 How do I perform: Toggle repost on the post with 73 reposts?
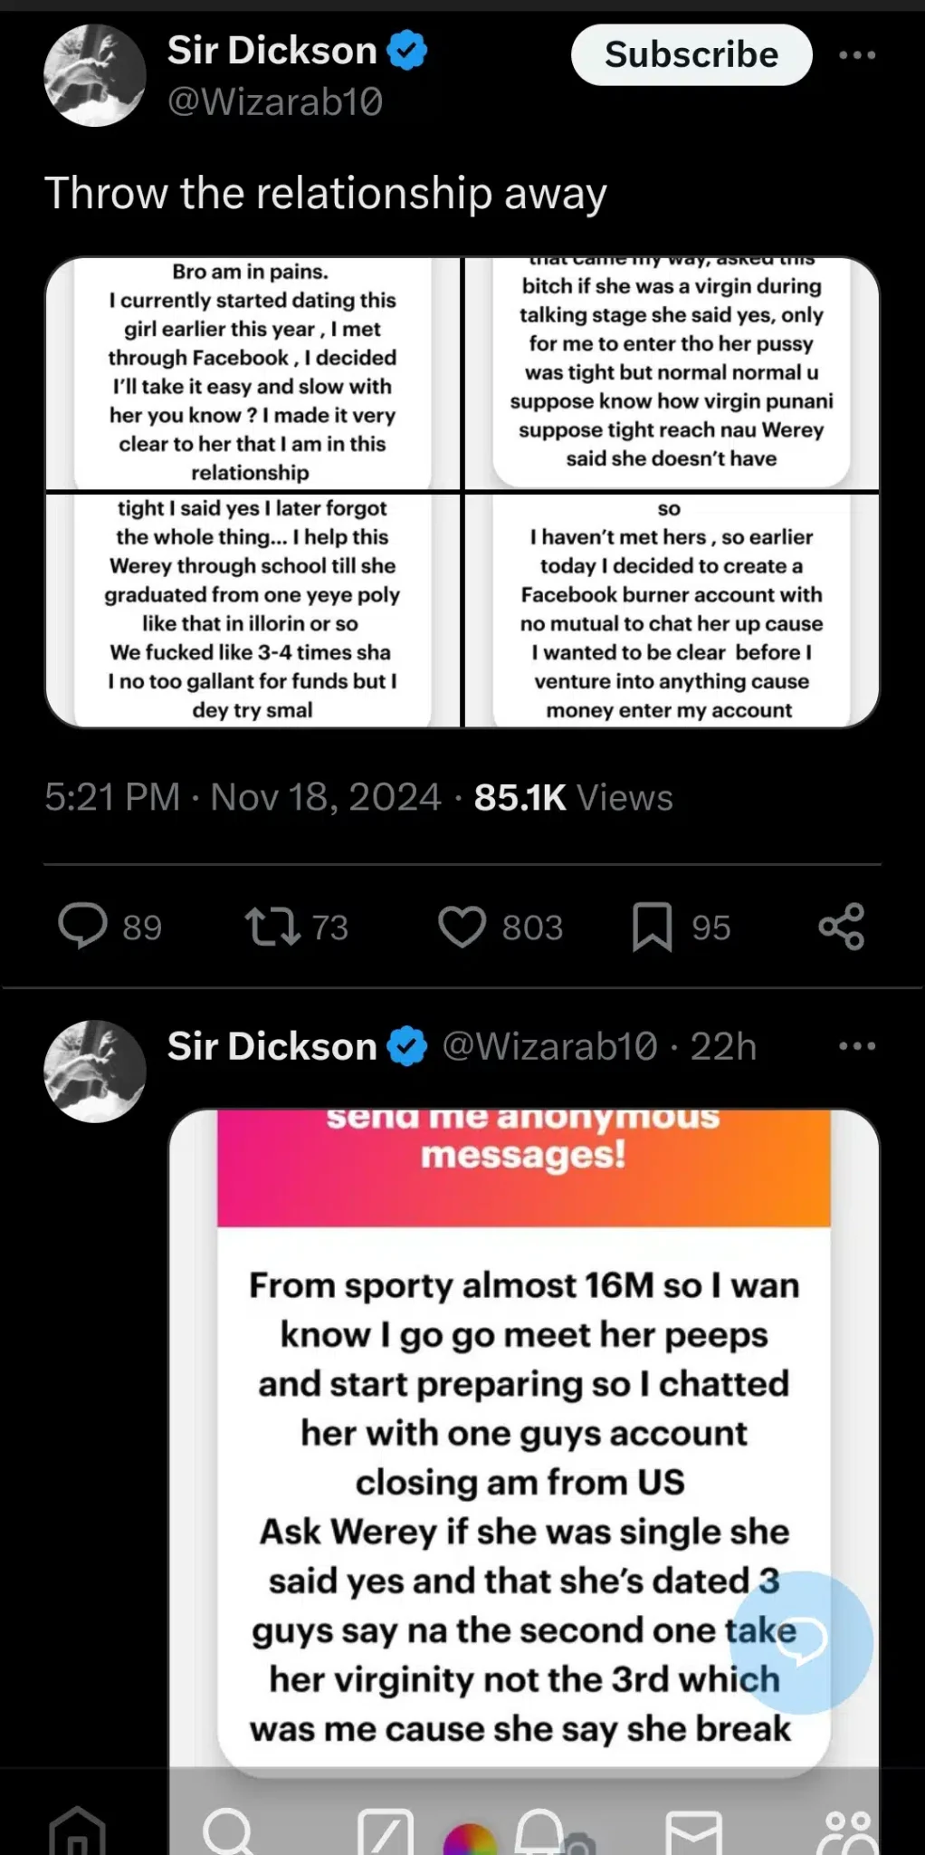[272, 927]
